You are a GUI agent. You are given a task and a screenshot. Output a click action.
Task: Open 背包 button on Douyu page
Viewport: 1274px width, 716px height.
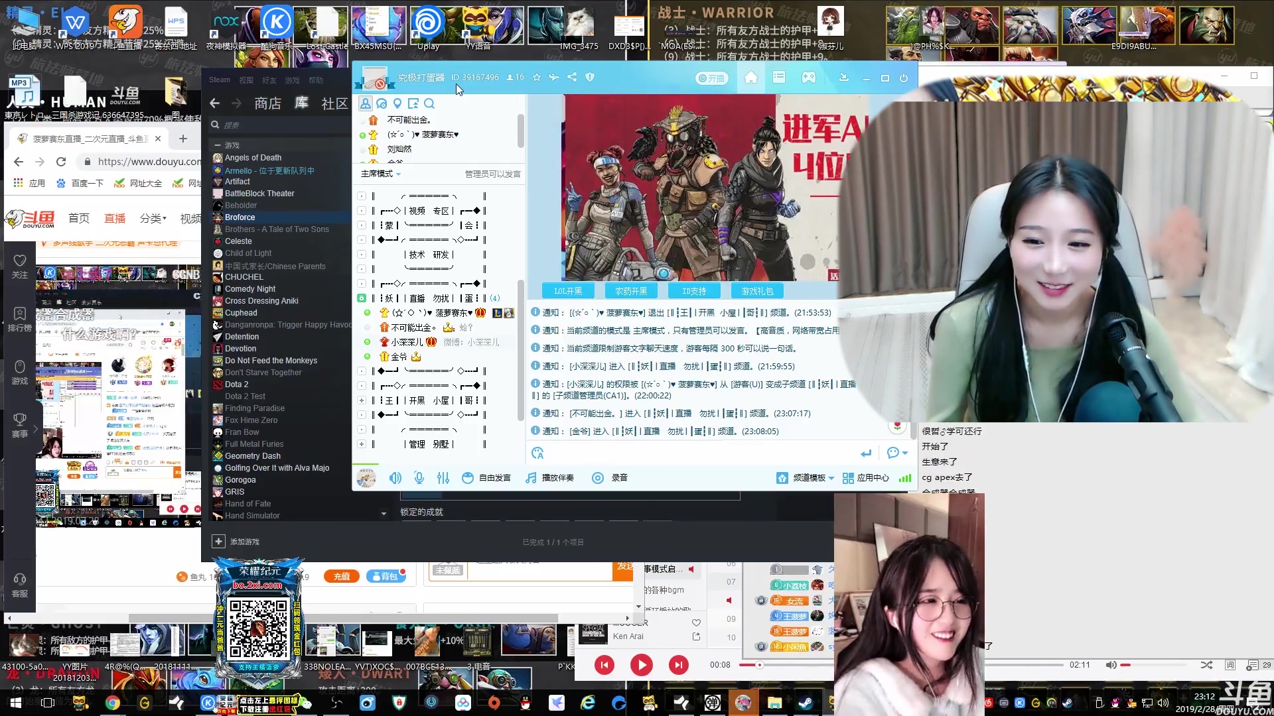coord(385,577)
